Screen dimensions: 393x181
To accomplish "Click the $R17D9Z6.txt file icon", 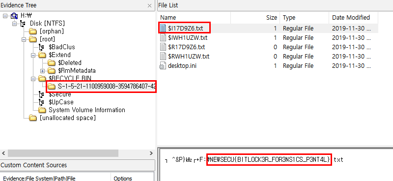I will point(163,47).
